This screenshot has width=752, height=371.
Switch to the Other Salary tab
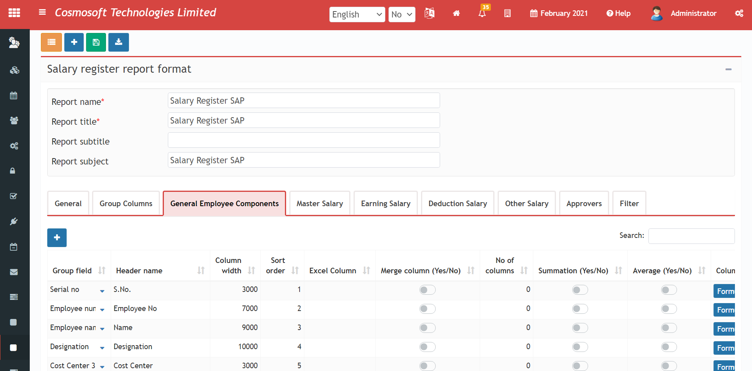point(527,204)
